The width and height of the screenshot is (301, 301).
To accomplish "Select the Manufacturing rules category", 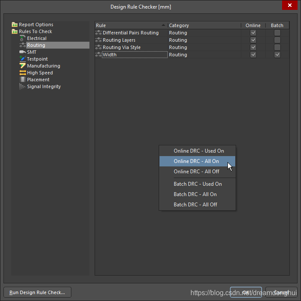I will click(43, 66).
